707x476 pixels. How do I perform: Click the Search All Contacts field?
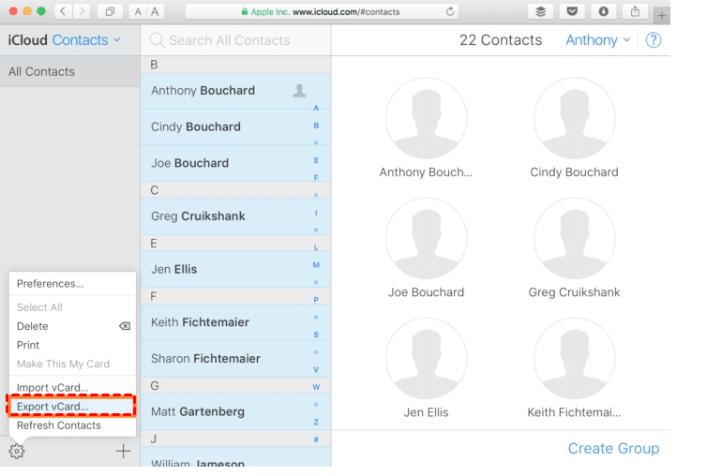[235, 40]
